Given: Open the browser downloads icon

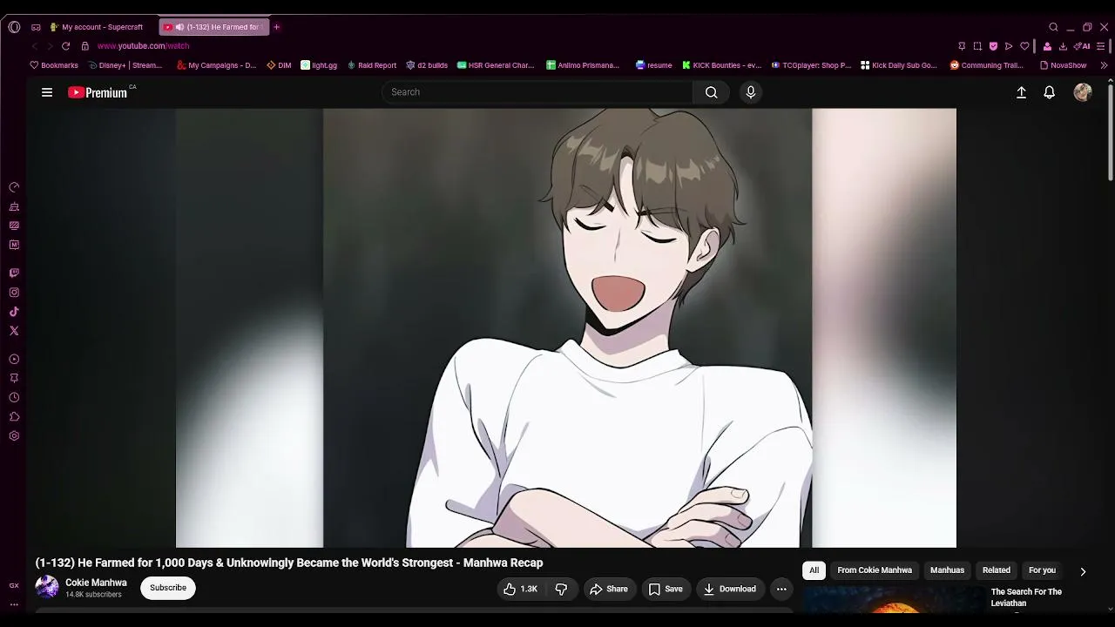Looking at the screenshot, I should (1063, 46).
